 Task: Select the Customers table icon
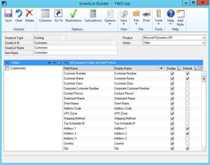tap(7, 68)
